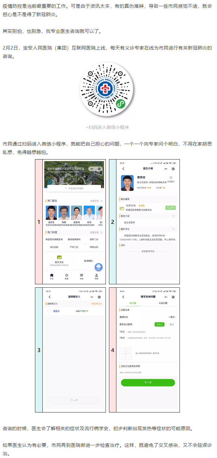Viewport: 217px width, 458px height.
Task: Tap circle close icon on 医生介绍 page
Action: click(173, 169)
